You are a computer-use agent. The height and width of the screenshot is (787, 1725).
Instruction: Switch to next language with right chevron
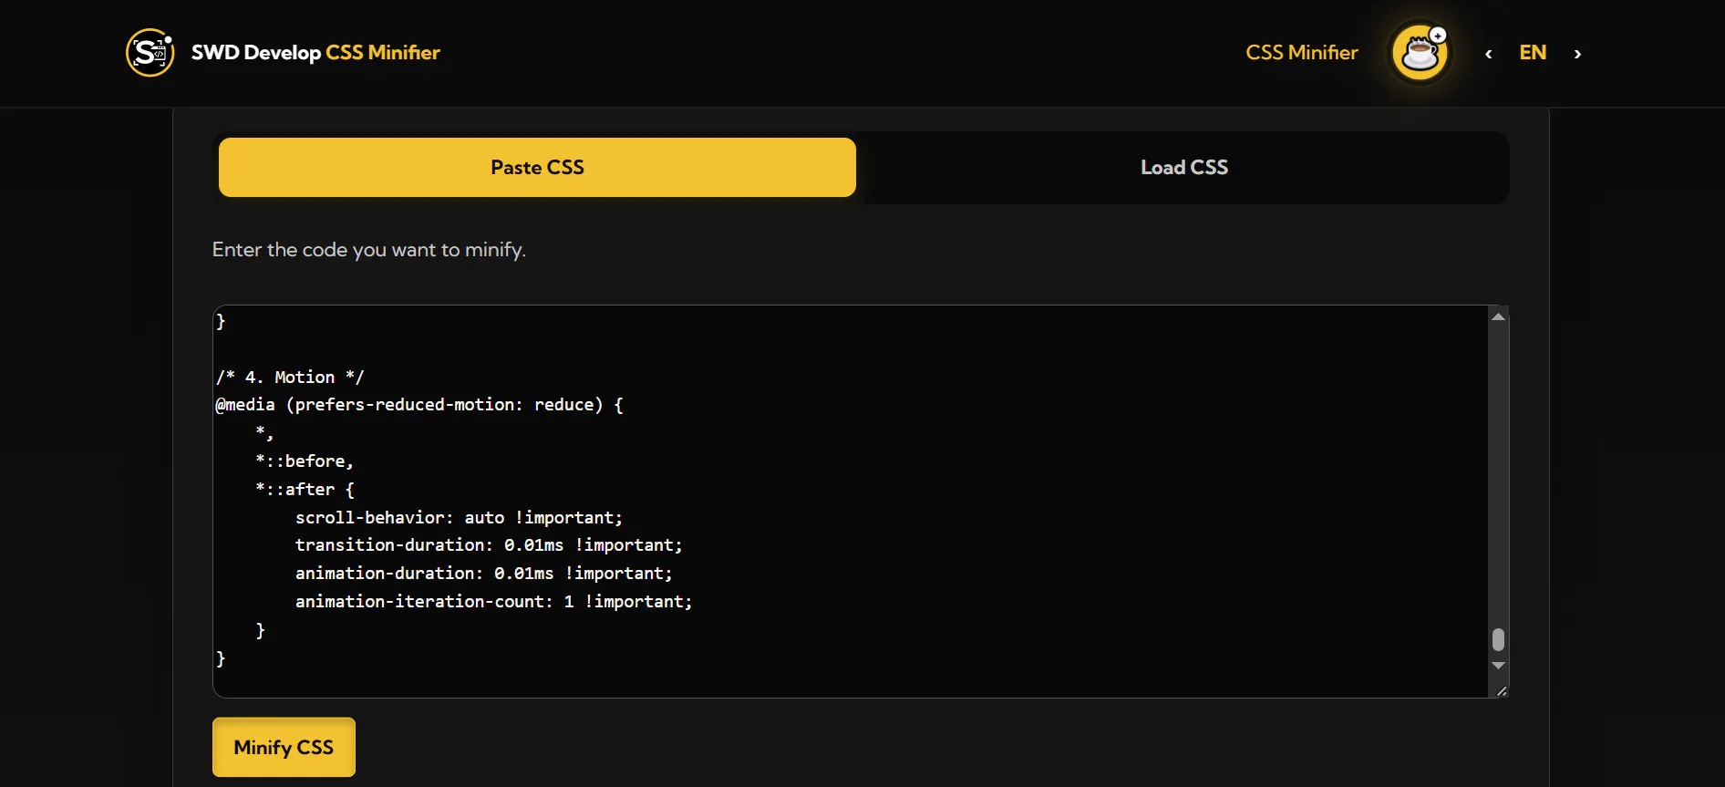point(1577,54)
